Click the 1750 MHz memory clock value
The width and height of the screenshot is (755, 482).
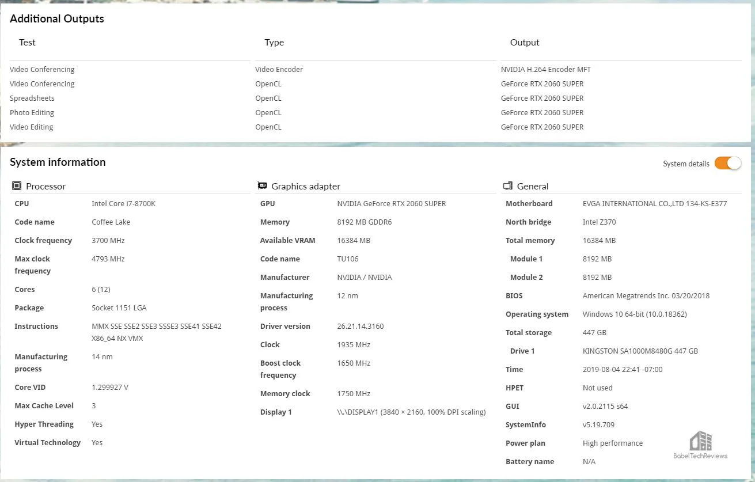tap(354, 393)
